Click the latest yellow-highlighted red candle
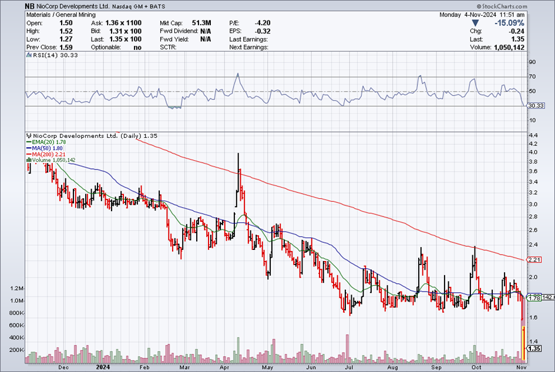This screenshot has width=555, height=372. [524, 344]
